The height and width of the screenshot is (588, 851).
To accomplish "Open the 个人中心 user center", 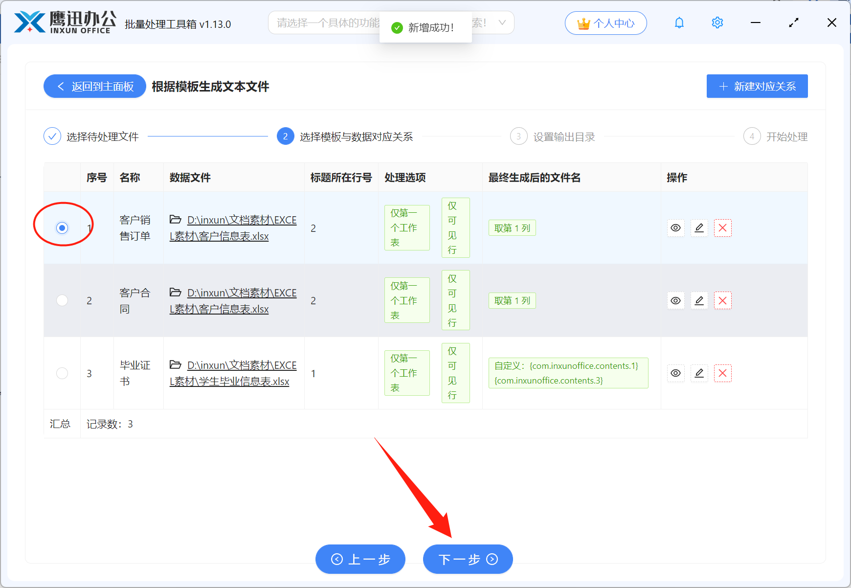I will coord(605,23).
